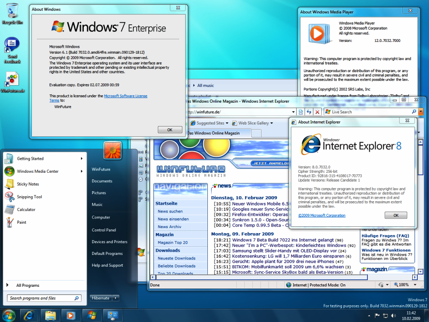Click the IE refresh icon
The image size is (429, 322).
pos(309,112)
